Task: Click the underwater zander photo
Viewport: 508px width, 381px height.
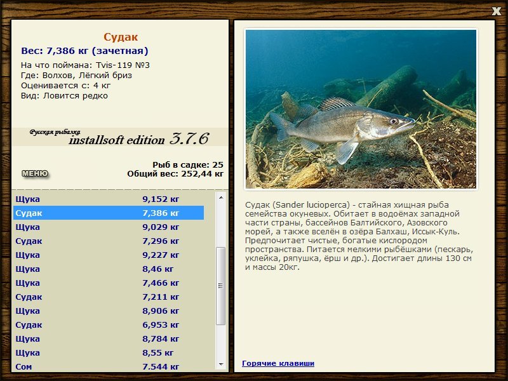Action: click(361, 109)
